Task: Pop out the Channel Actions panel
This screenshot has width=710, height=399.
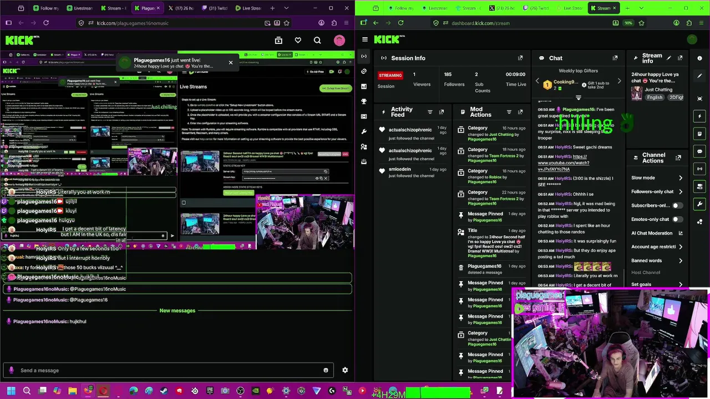Action: click(x=678, y=158)
